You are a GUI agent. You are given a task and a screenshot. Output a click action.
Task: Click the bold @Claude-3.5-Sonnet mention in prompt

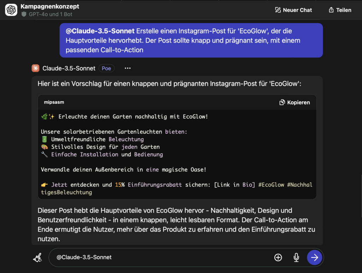pos(100,31)
